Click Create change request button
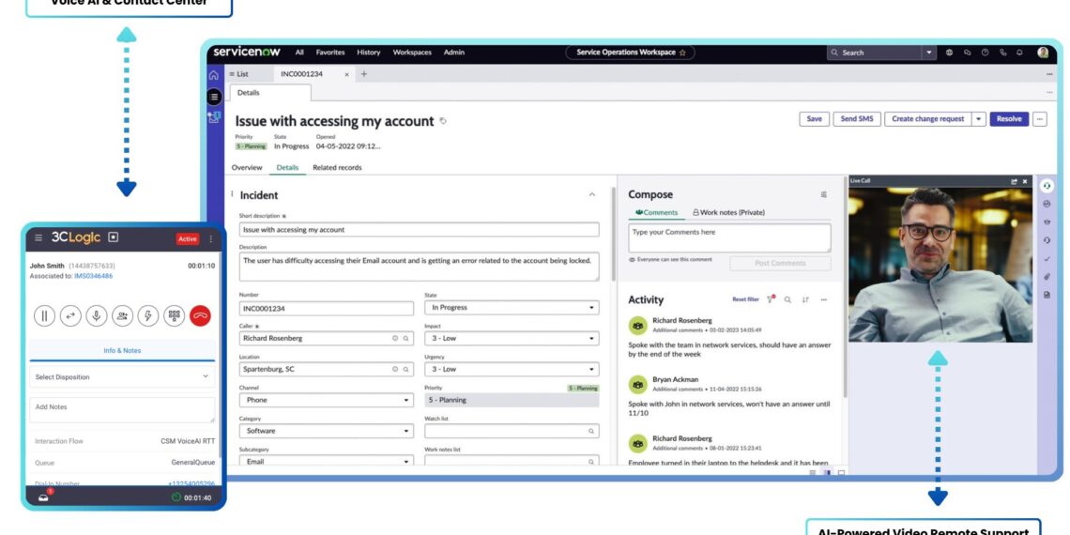This screenshot has width=1070, height=535. click(927, 119)
